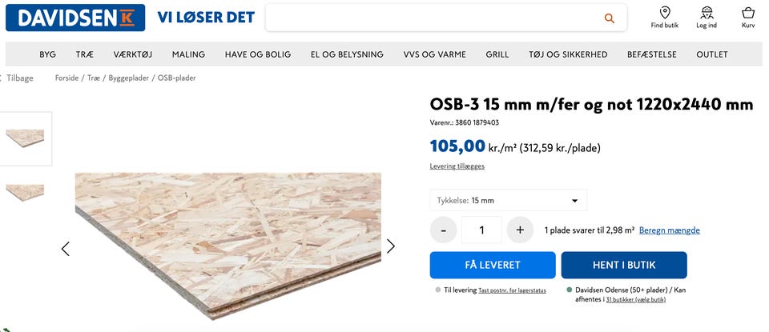The image size is (769, 332).
Task: Open the Find butik store locator
Action: coord(665,18)
